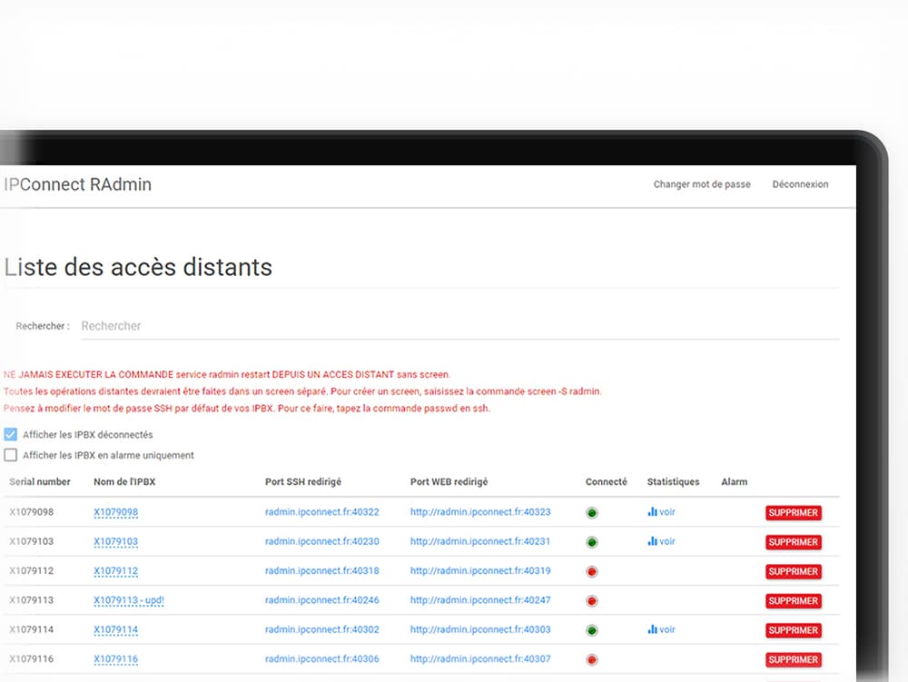Open SSH port radmin.ipconnect.fr:40246
The width and height of the screenshot is (908, 682).
pos(322,599)
